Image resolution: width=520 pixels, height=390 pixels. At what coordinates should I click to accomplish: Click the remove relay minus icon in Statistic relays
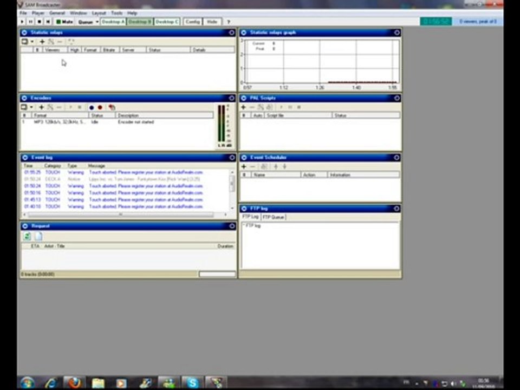click(x=60, y=42)
